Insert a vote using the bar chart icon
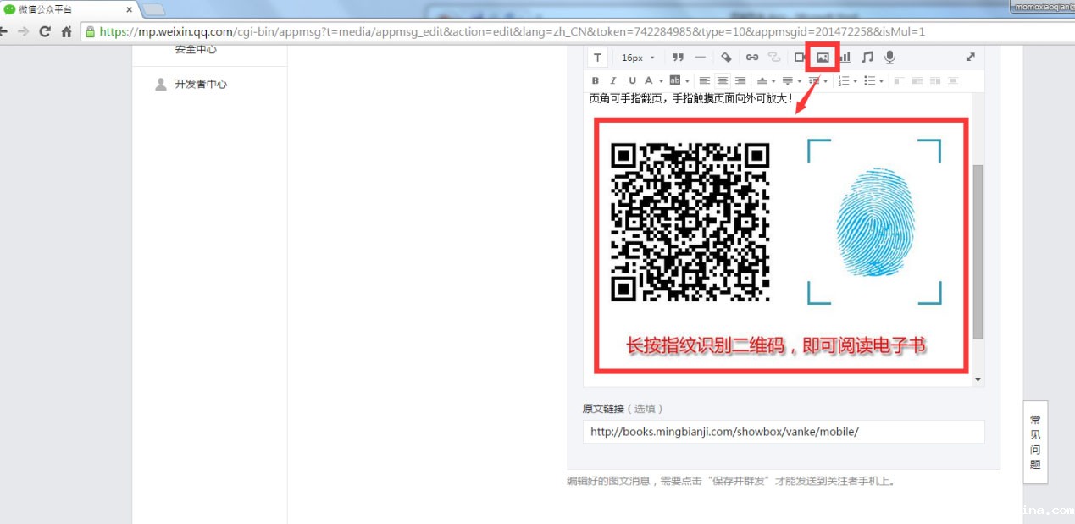 click(845, 58)
